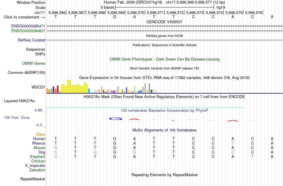Click the Sequences track label

(x=35, y=49)
